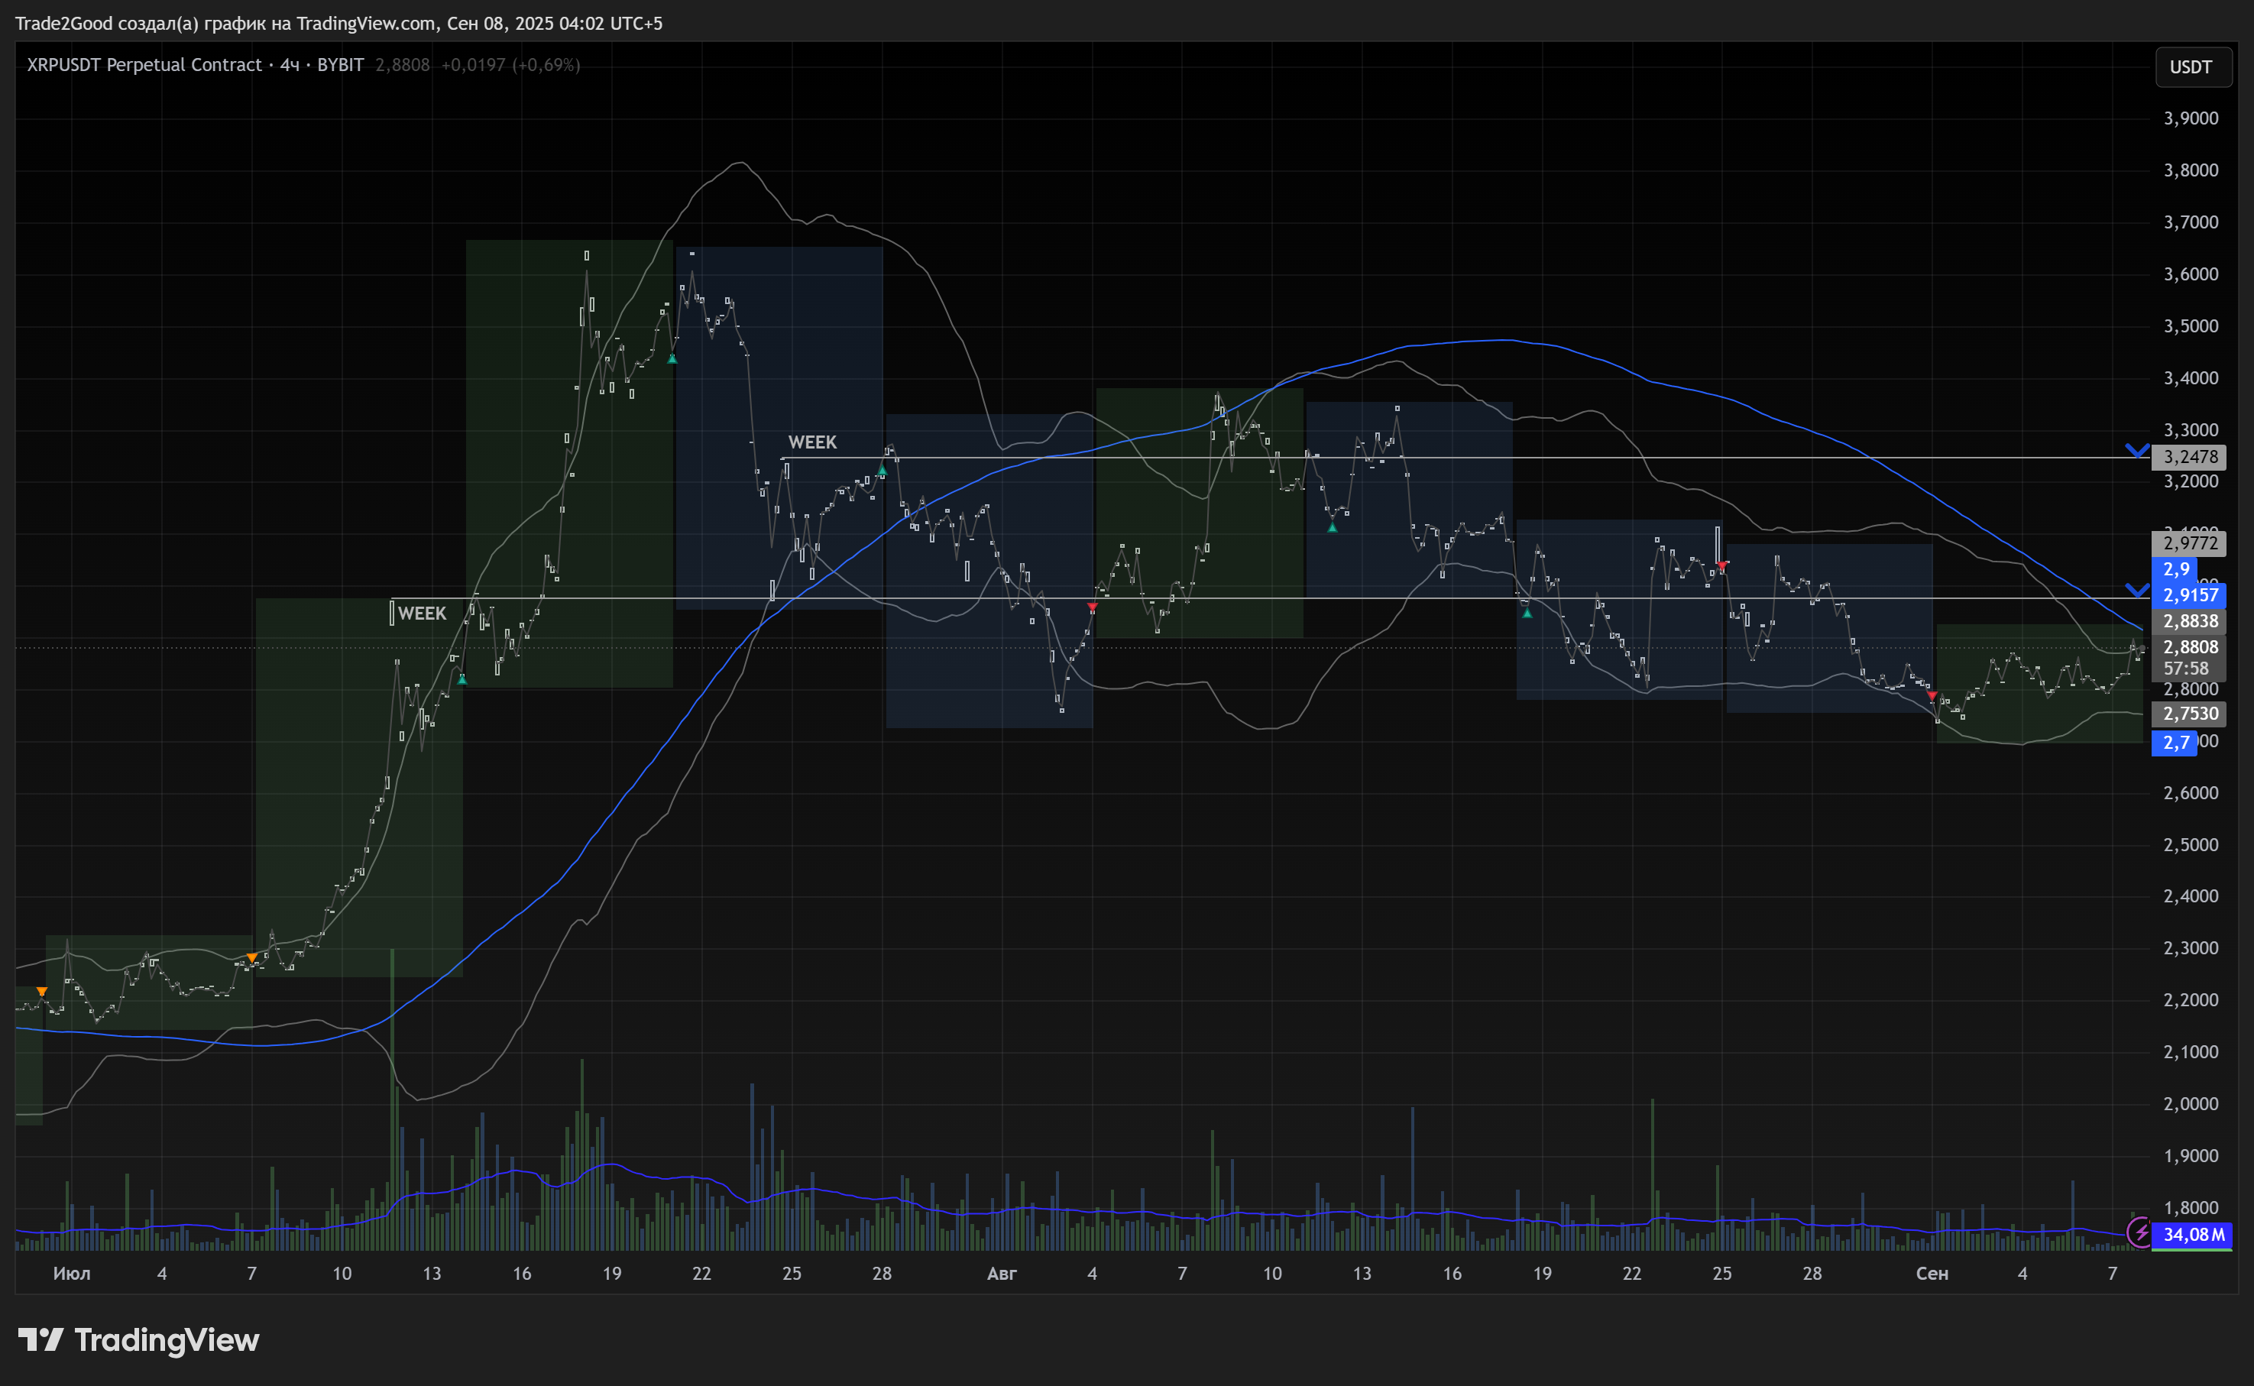The image size is (2254, 1386).
Task: Click the red down-arrow marker near August 4
Action: [x=1092, y=607]
